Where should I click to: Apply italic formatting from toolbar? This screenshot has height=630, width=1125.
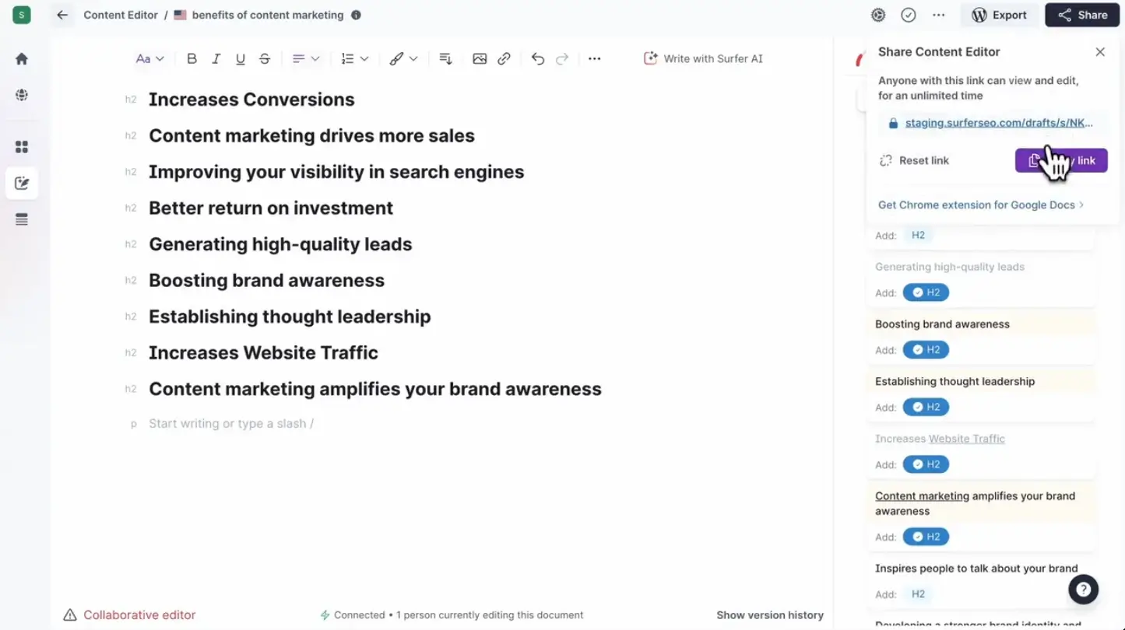(216, 59)
